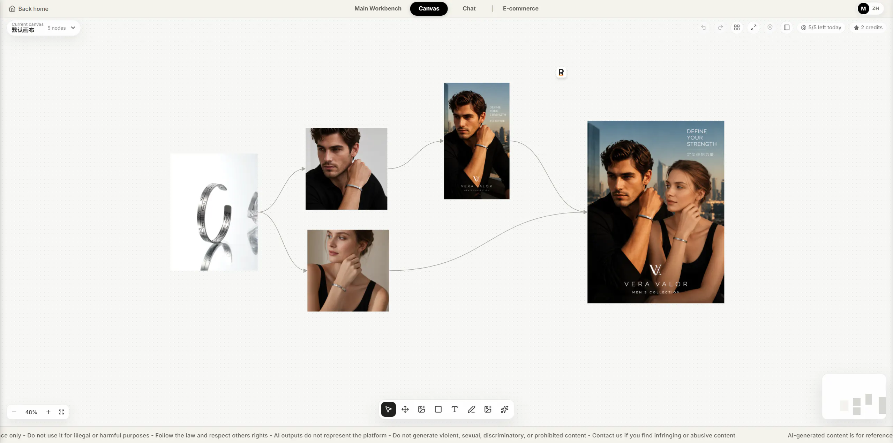This screenshot has height=443, width=893.
Task: Switch to the Chat tab
Action: point(469,9)
